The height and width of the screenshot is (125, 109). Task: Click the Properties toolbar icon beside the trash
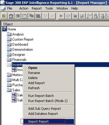point(18,16)
